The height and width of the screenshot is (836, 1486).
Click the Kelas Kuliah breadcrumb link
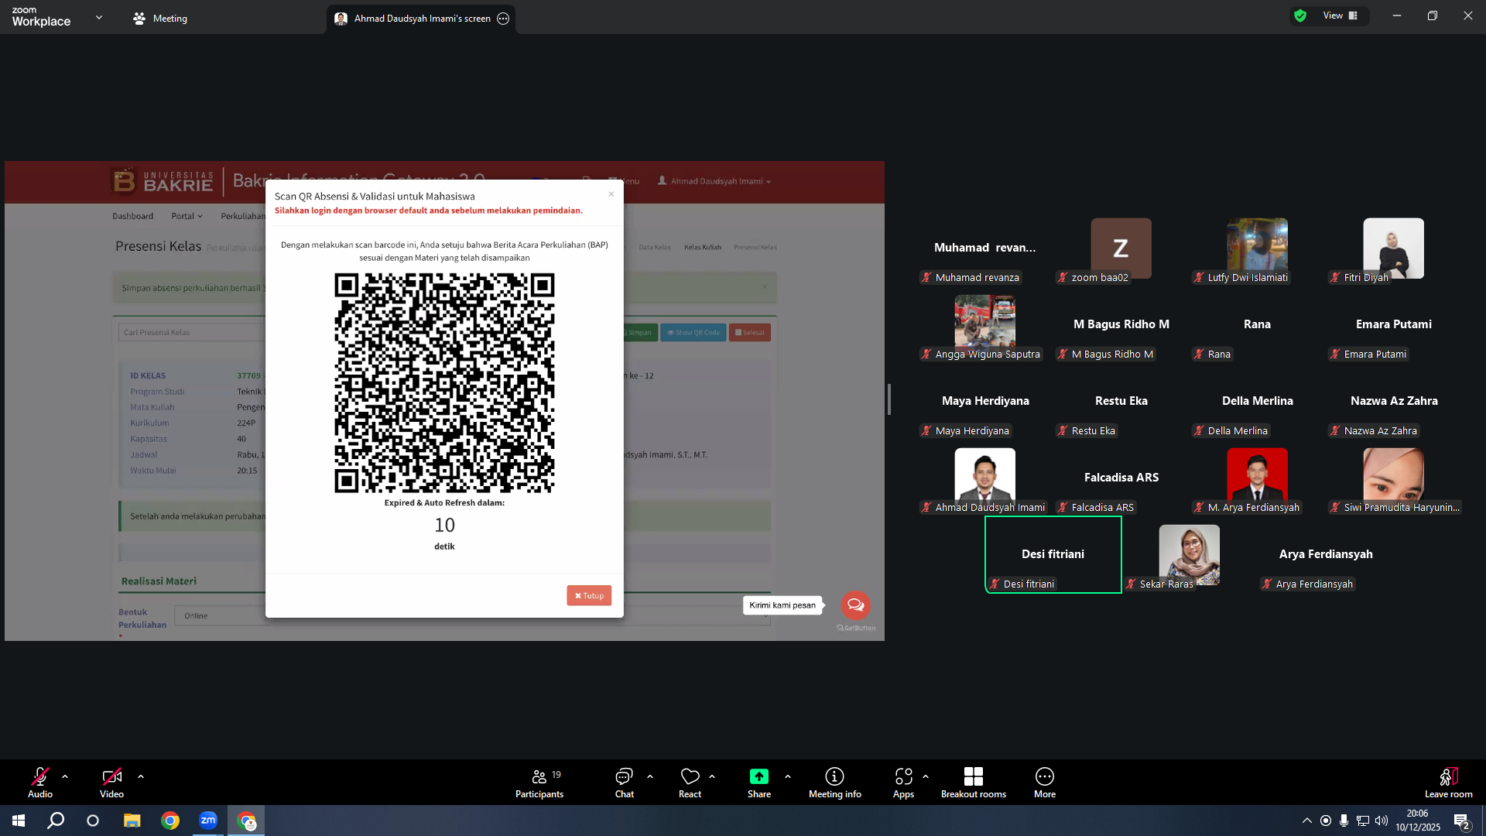(702, 248)
